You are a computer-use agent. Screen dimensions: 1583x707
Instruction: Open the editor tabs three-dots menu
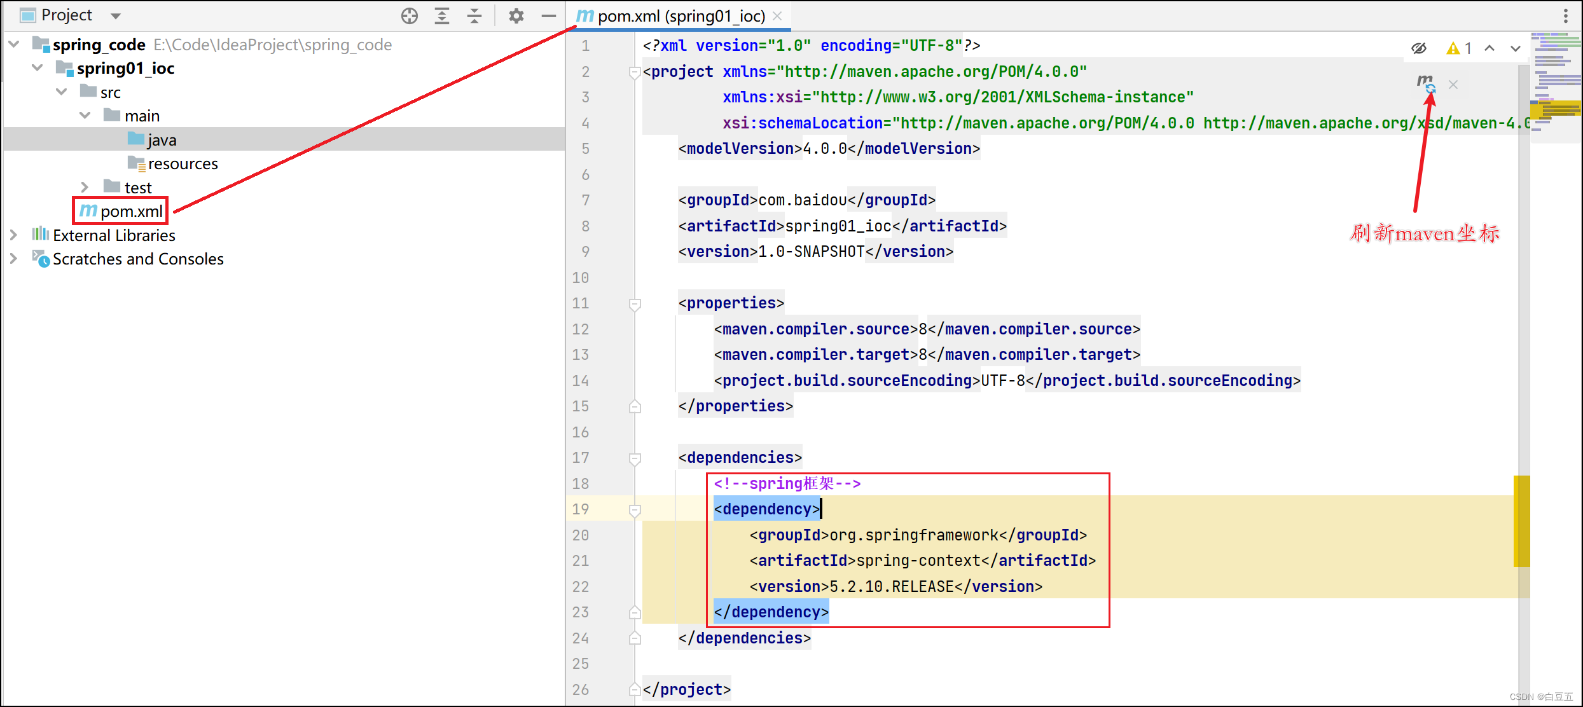click(1565, 16)
